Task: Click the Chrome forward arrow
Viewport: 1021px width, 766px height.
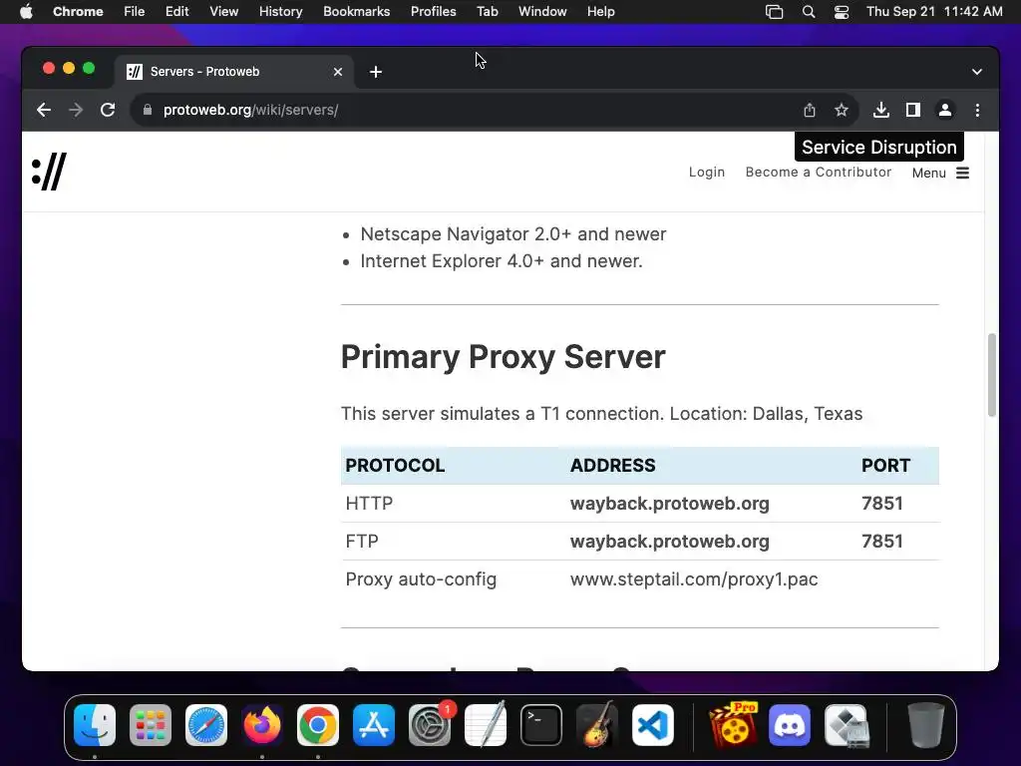Action: [76, 110]
